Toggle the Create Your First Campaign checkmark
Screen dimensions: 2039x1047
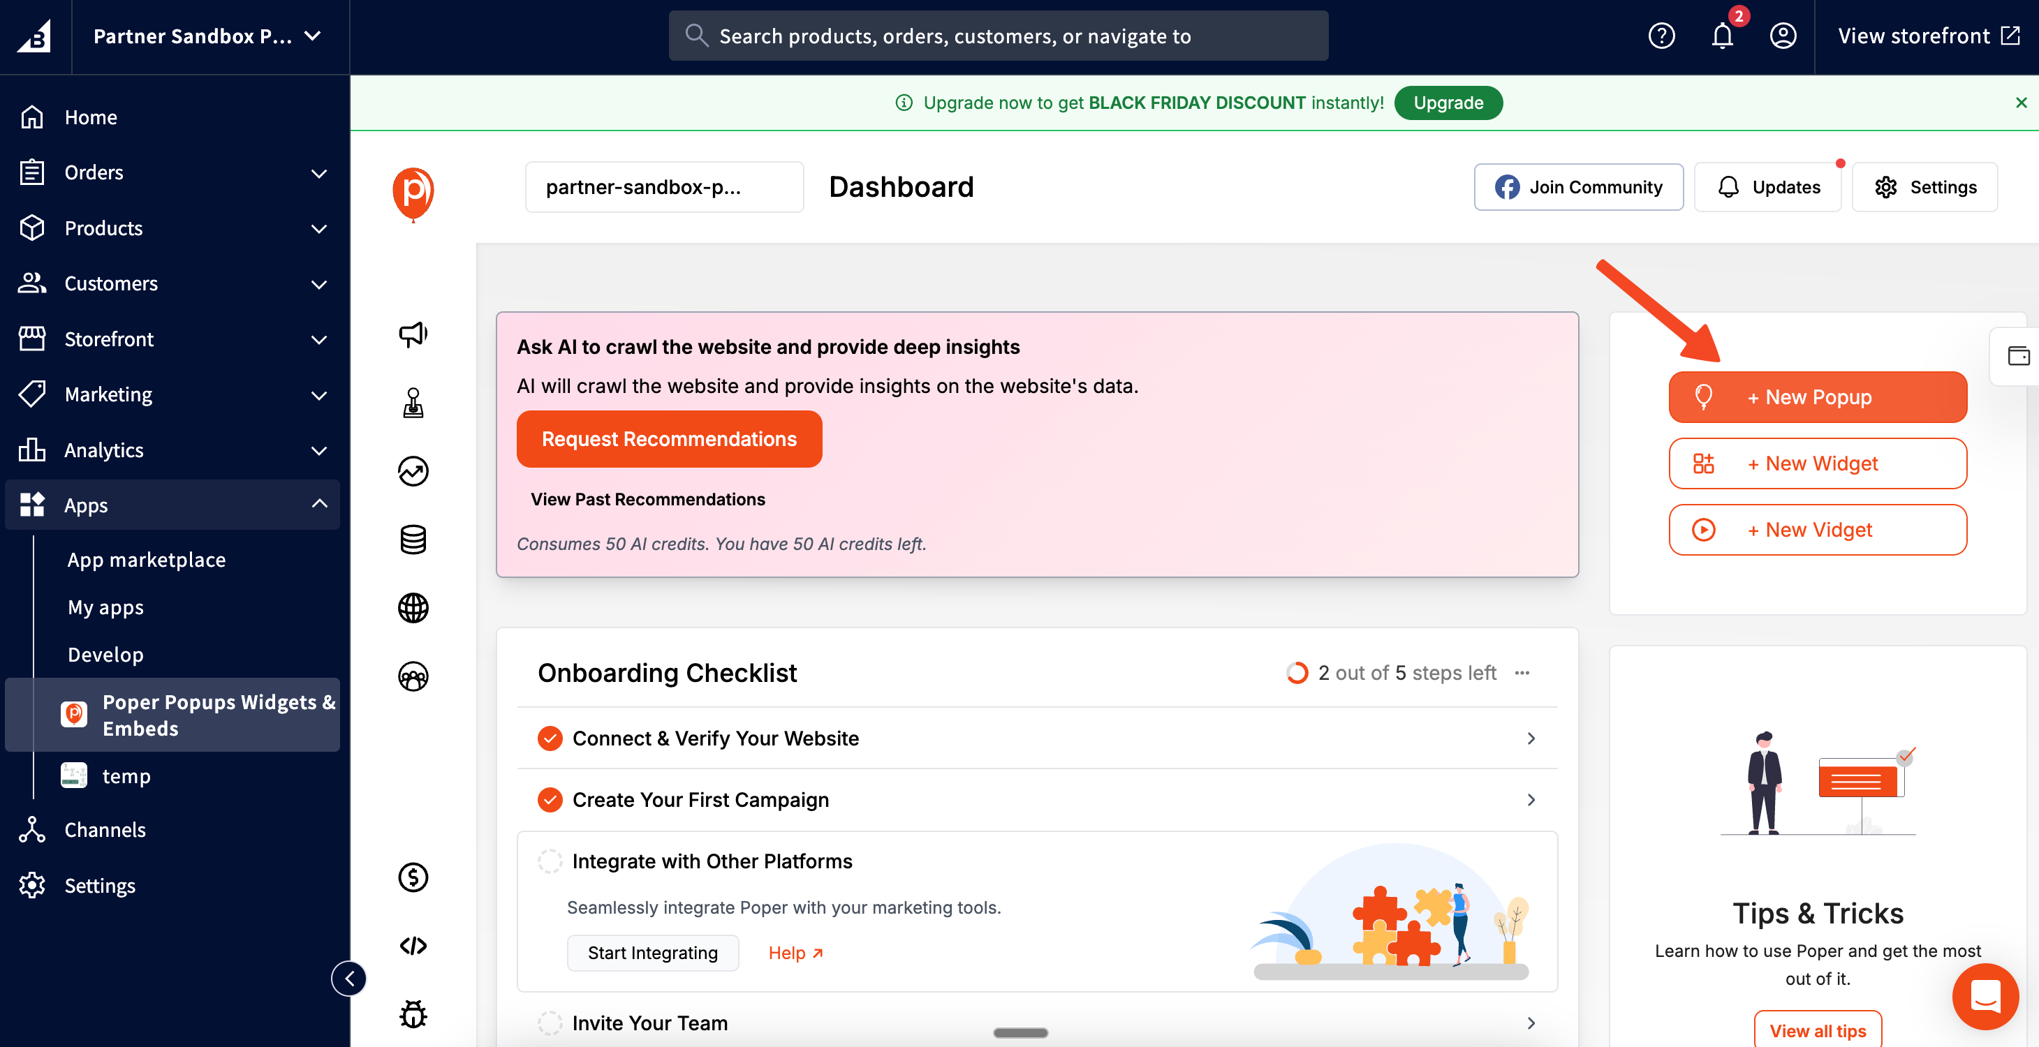point(550,800)
